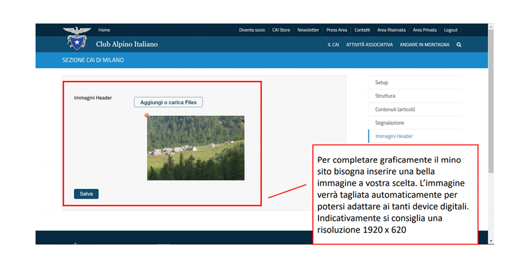This screenshot has height=266, width=524.
Task: Click the SEZIONE CAI DI MILANO heading
Action: pos(93,60)
